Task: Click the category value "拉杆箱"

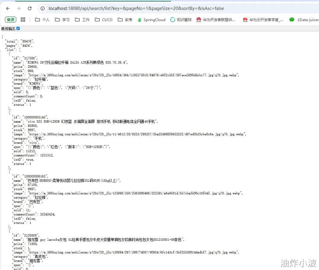Action: [40, 79]
